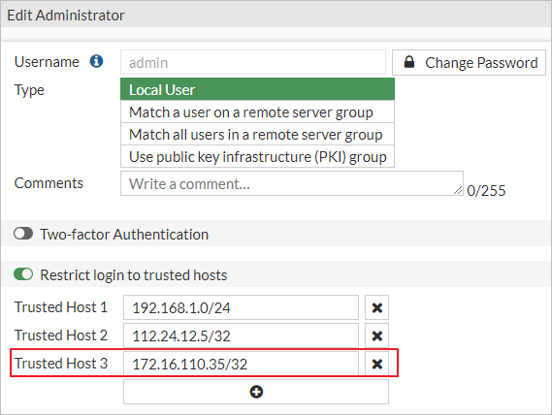
Task: Select Local User type
Action: (257, 89)
